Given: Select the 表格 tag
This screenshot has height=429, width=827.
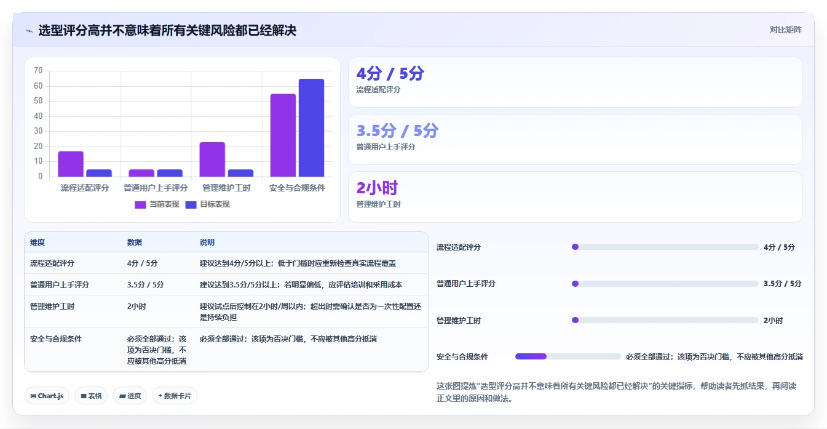Looking at the screenshot, I should (x=91, y=396).
